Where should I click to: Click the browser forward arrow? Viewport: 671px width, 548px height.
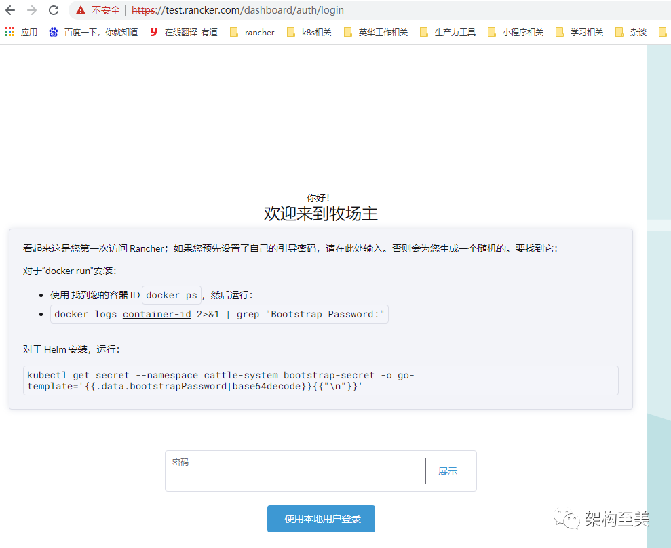pyautogui.click(x=32, y=10)
